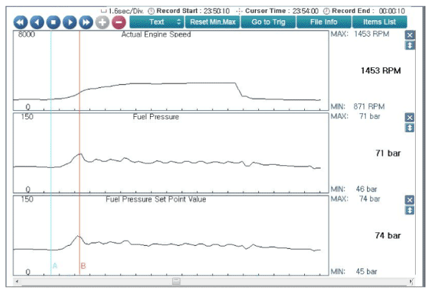Expand the Actual Engine Speed graph vertically
Viewport: 431px width, 293px height.
[x=410, y=45]
